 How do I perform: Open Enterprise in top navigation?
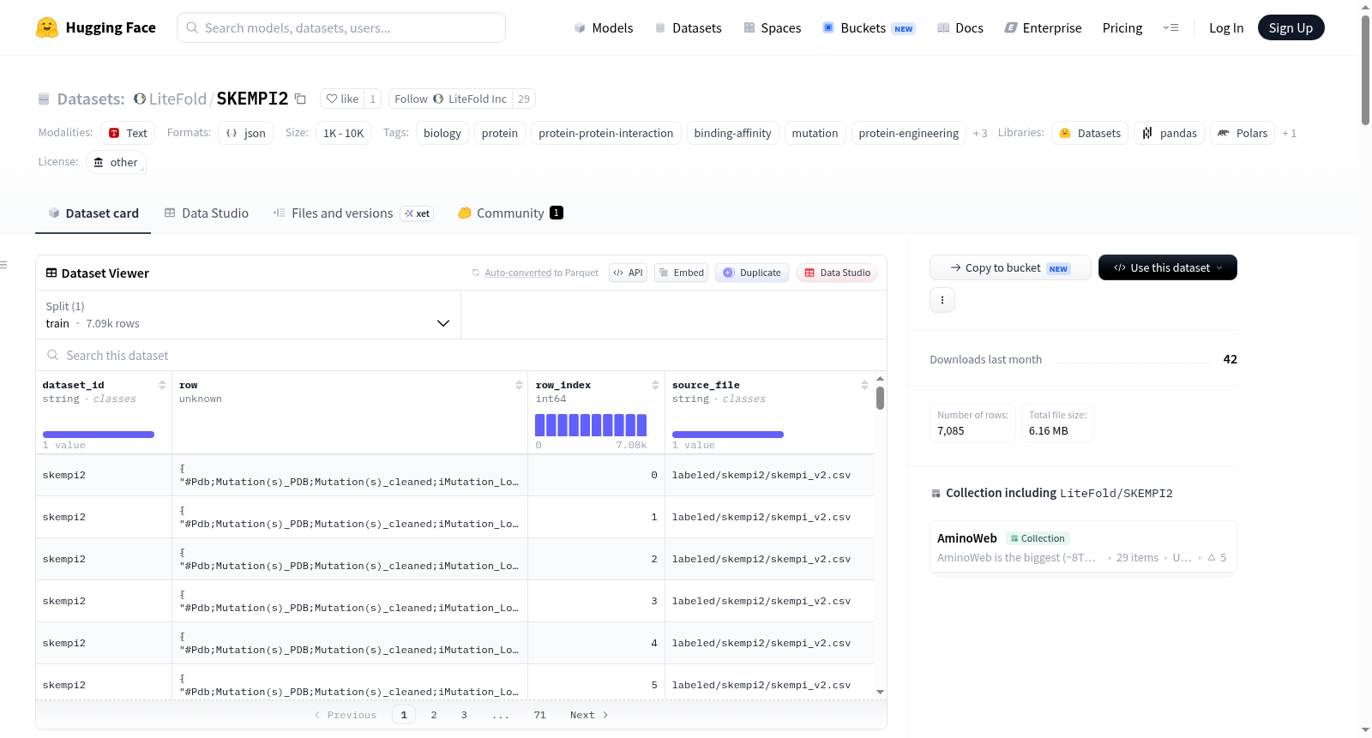coord(1043,27)
